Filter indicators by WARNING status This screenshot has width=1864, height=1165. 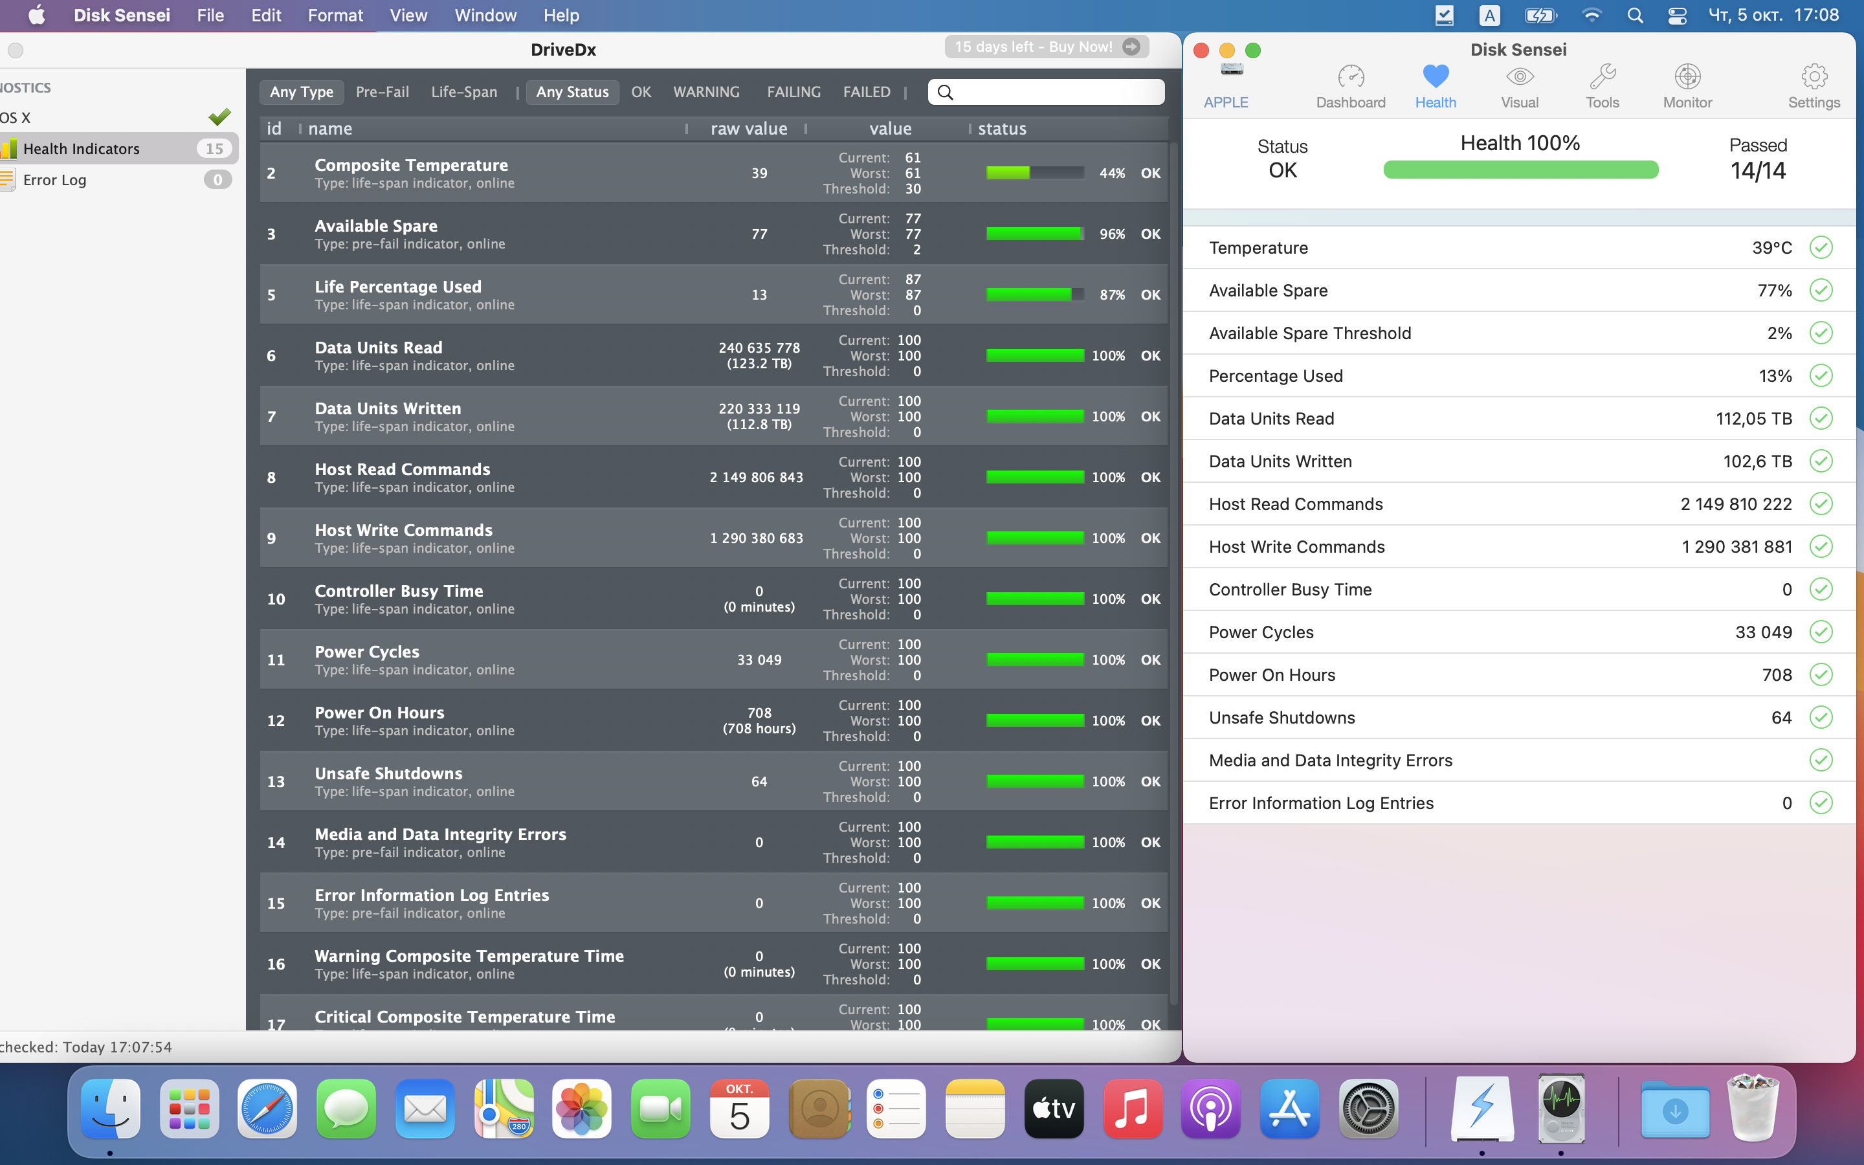coord(705,92)
